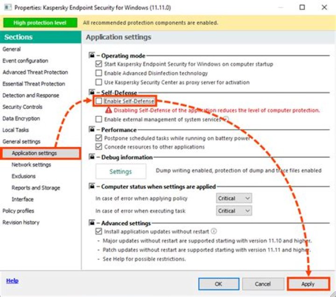
Task: Click the debug information Settings button
Action: tap(121, 171)
